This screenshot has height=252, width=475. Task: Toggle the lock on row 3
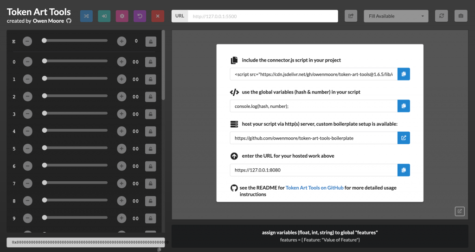tap(151, 114)
